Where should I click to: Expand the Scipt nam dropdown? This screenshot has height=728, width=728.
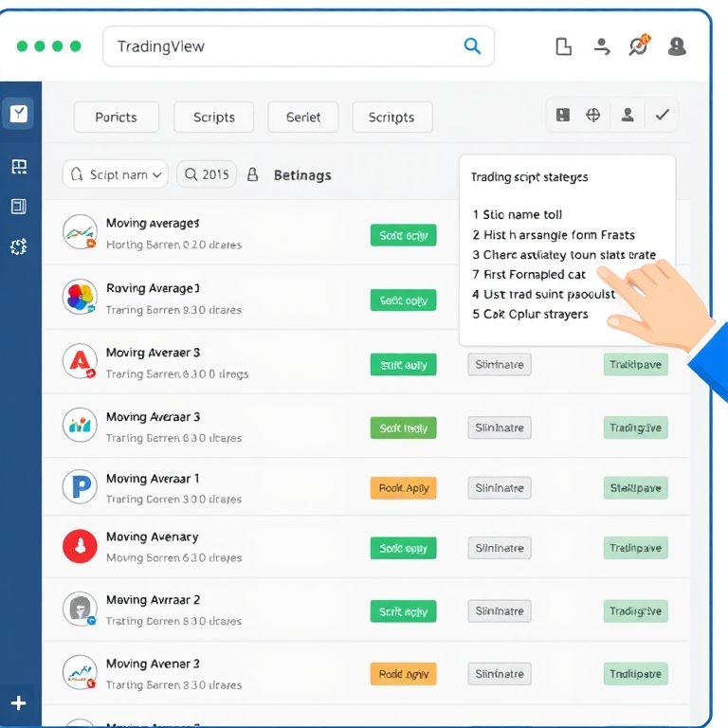tap(115, 174)
